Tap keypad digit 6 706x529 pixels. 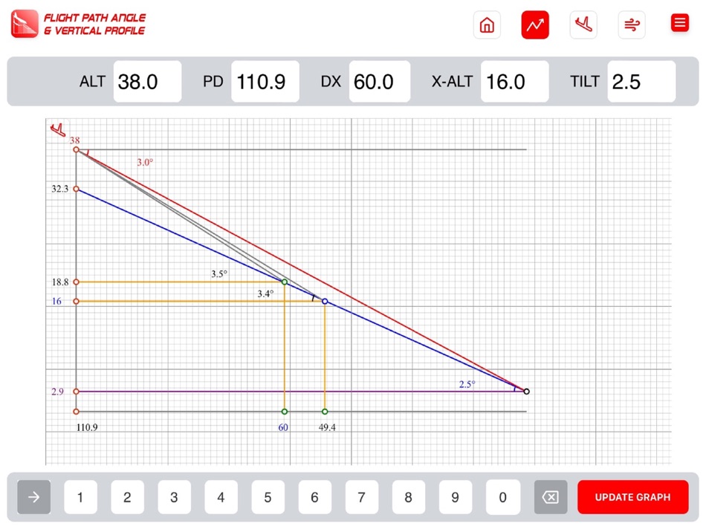[315, 497]
